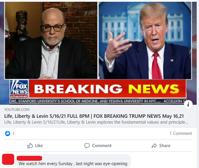
Task: Click the YOUTUBE.COM source link
Action: coord(17,110)
